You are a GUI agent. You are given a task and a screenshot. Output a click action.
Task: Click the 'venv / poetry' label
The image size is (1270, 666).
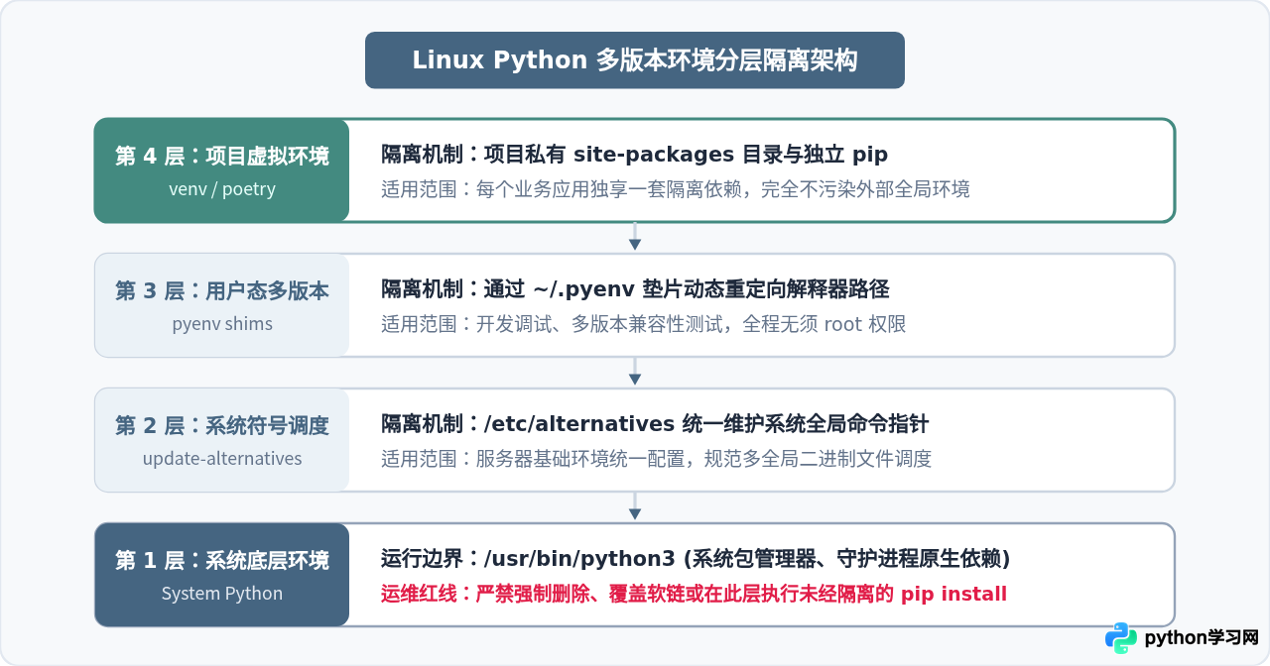click(222, 189)
